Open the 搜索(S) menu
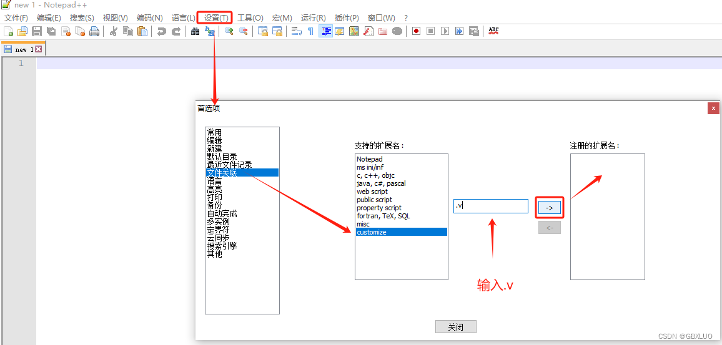This screenshot has height=345, width=722. pos(82,18)
